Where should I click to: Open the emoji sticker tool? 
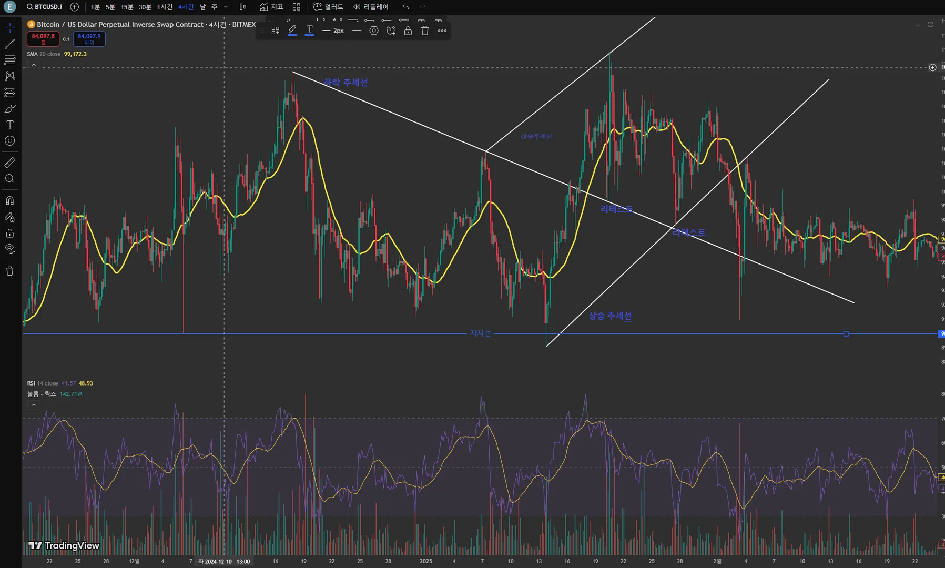tap(9, 141)
